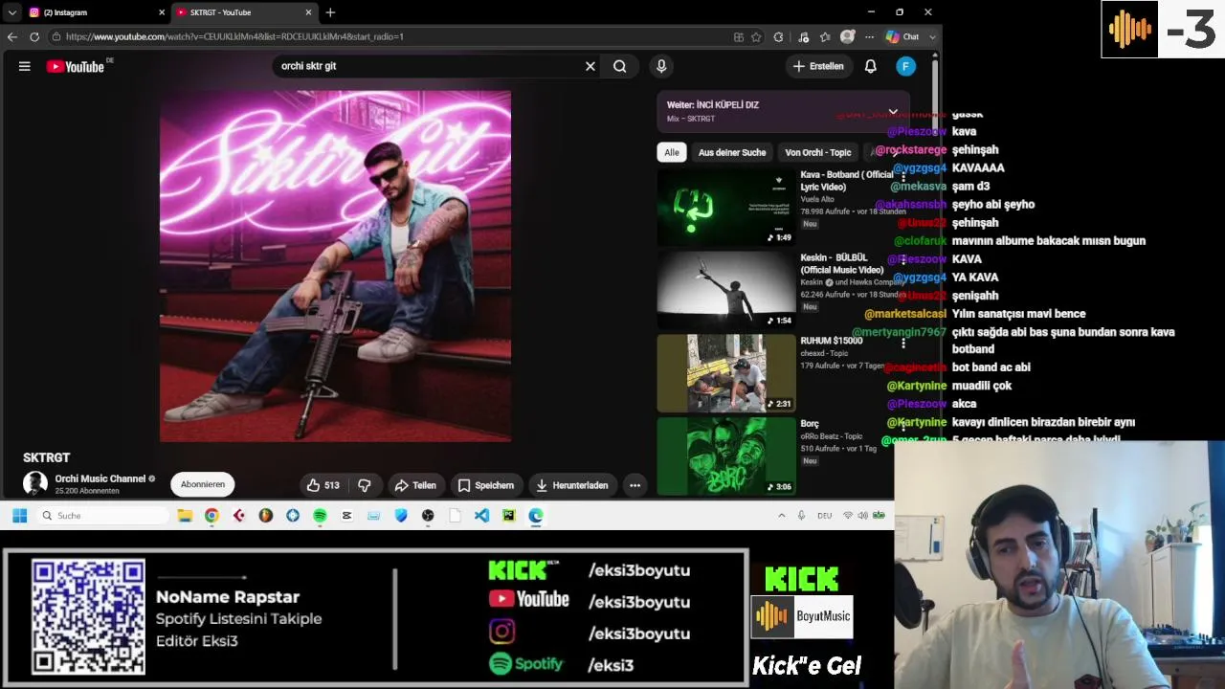This screenshot has width=1225, height=689.
Task: Run the YouTube search with magnifier button
Action: [x=620, y=66]
